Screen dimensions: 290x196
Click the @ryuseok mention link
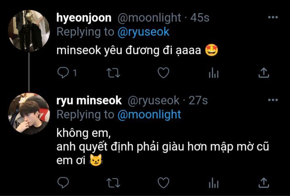click(143, 32)
